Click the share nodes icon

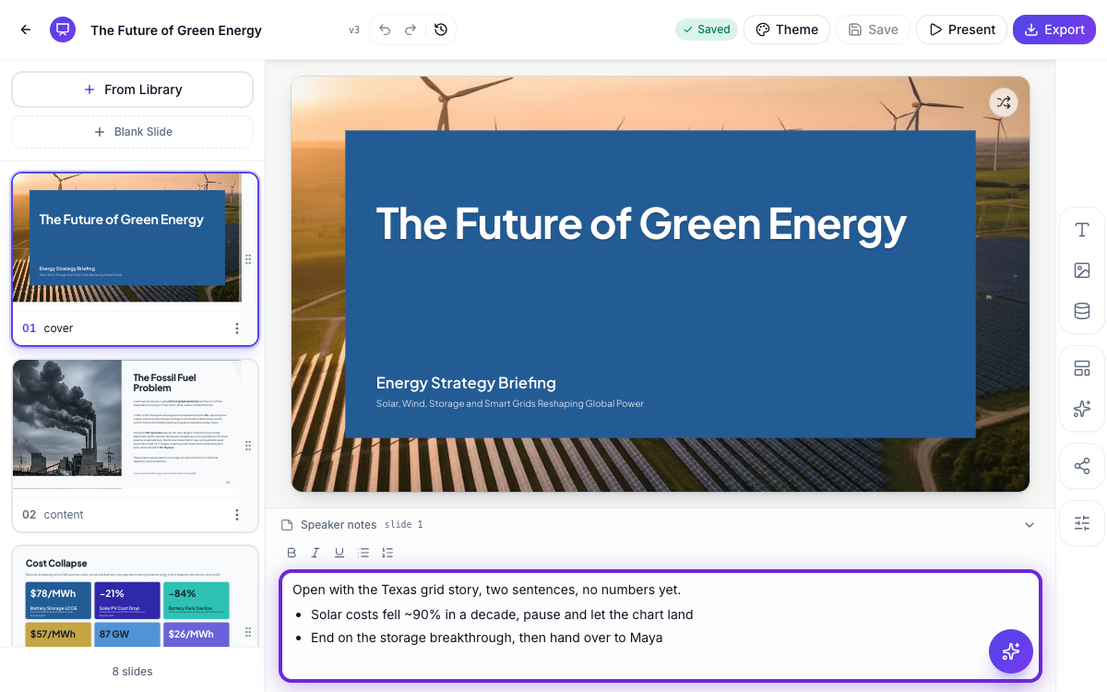[1082, 466]
